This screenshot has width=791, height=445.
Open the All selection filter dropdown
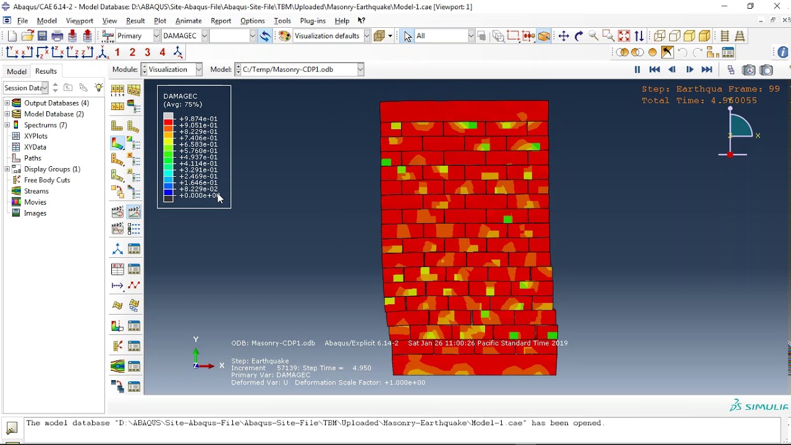(x=471, y=36)
